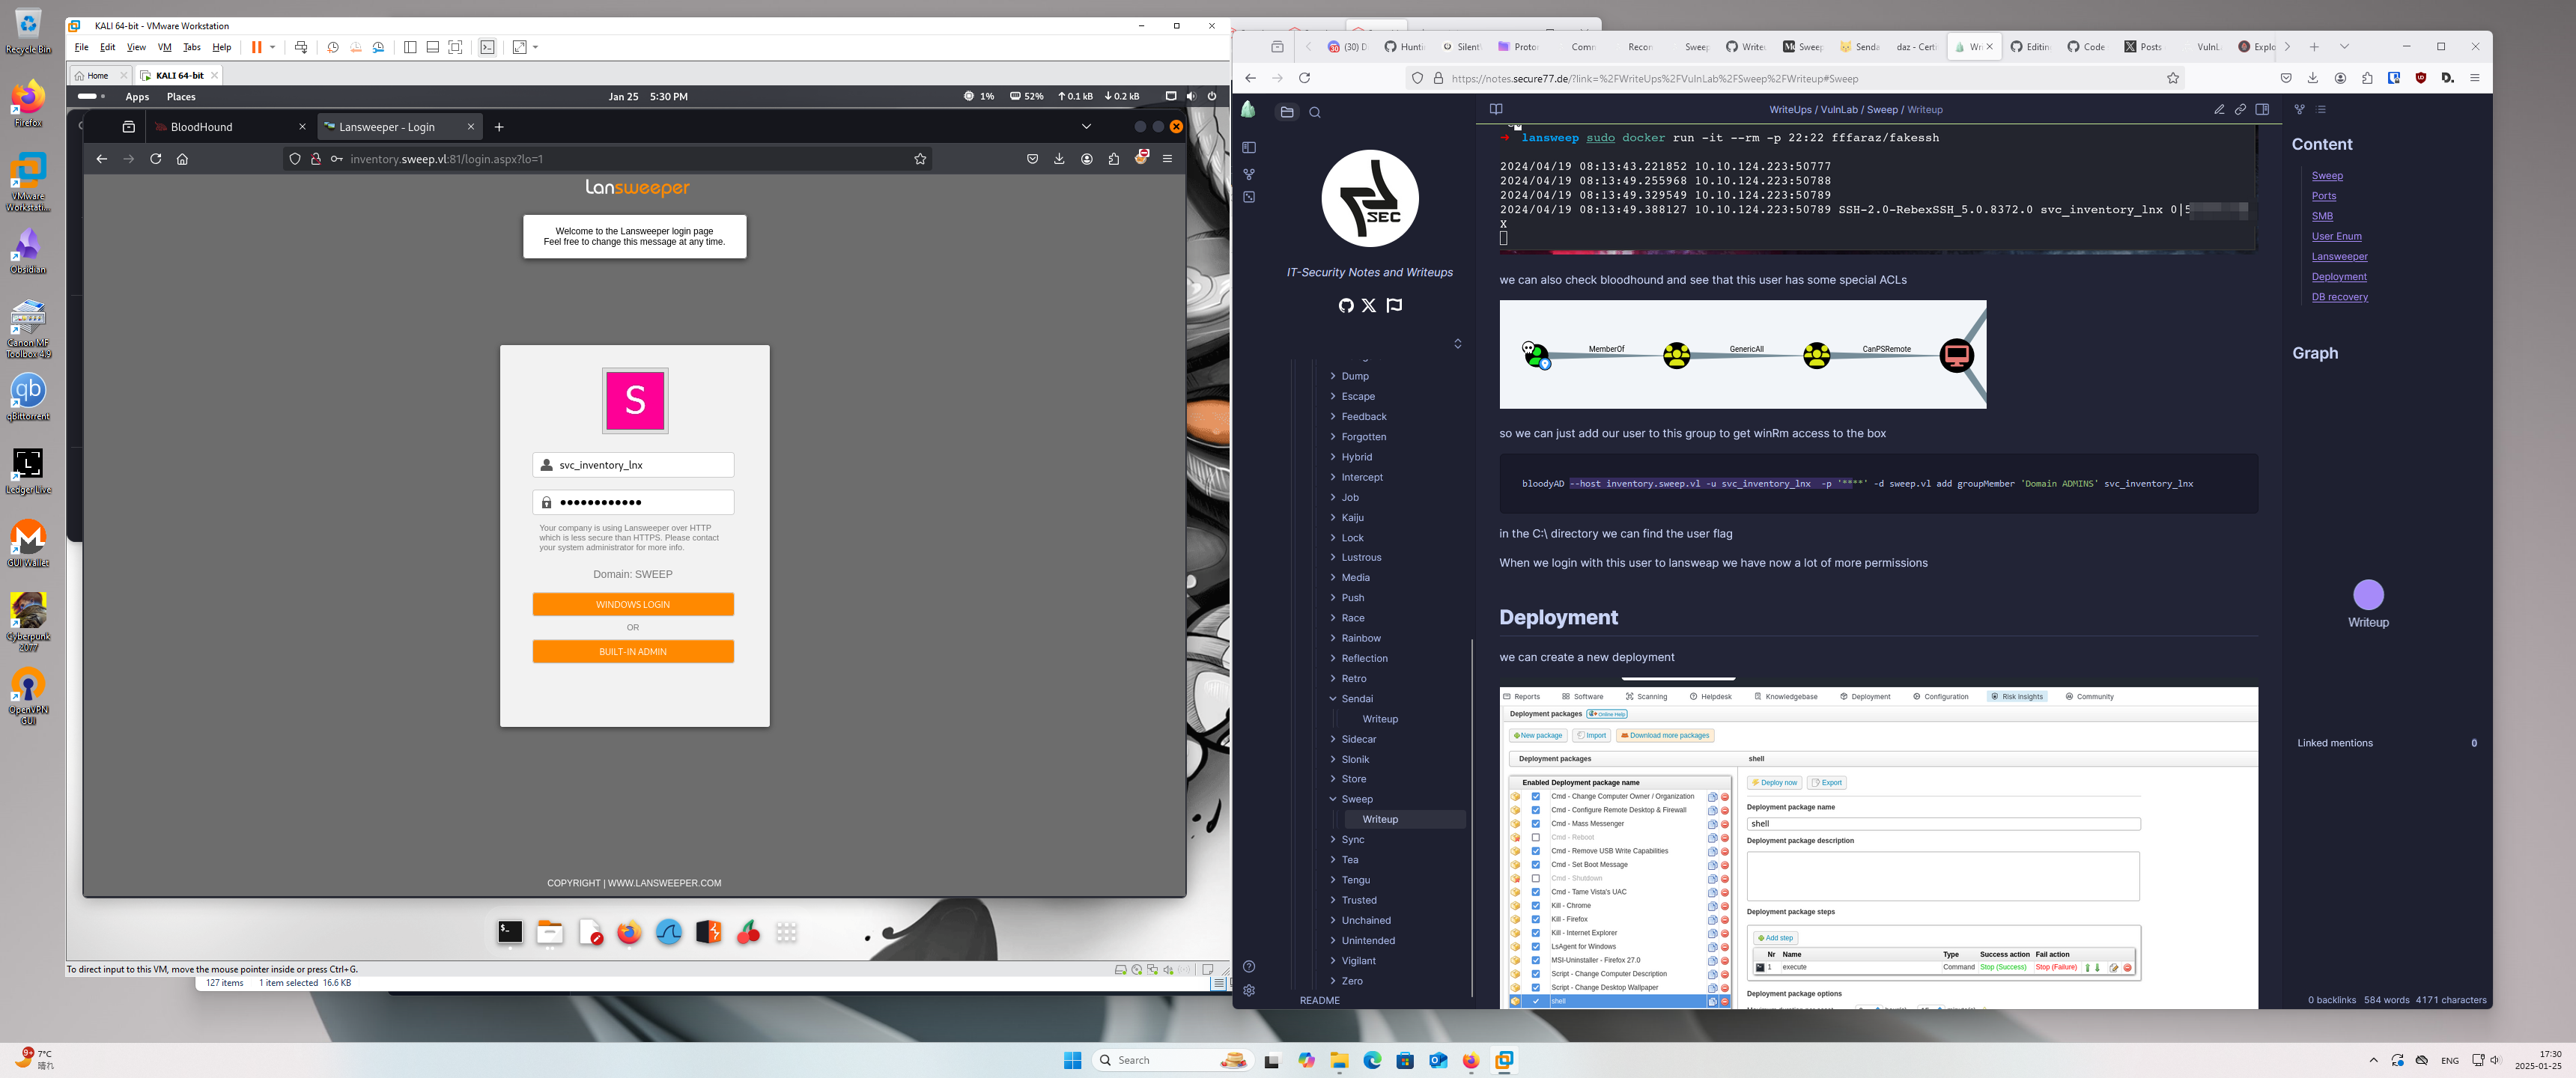The image size is (2576, 1078).
Task: Open the GitHub link under site logo
Action: point(1346,306)
